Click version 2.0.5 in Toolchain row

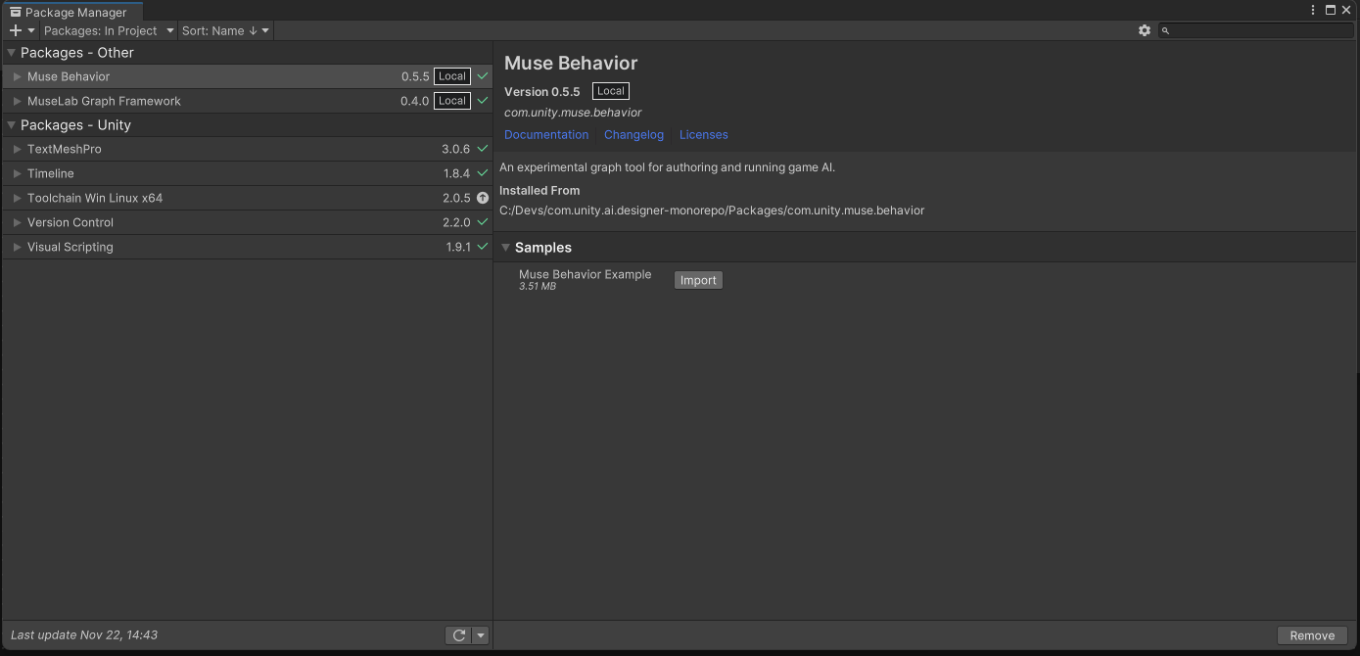click(x=456, y=198)
